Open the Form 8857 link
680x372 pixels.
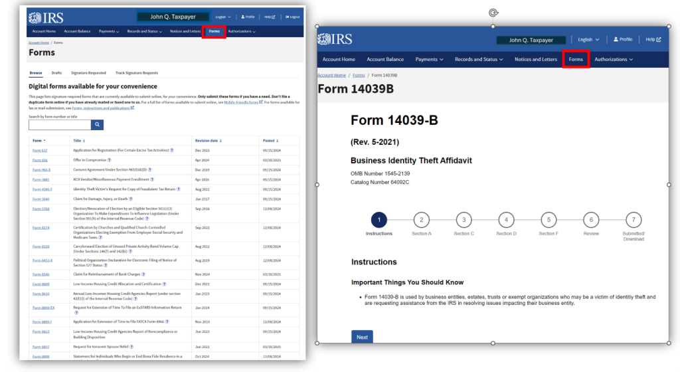tap(41, 347)
